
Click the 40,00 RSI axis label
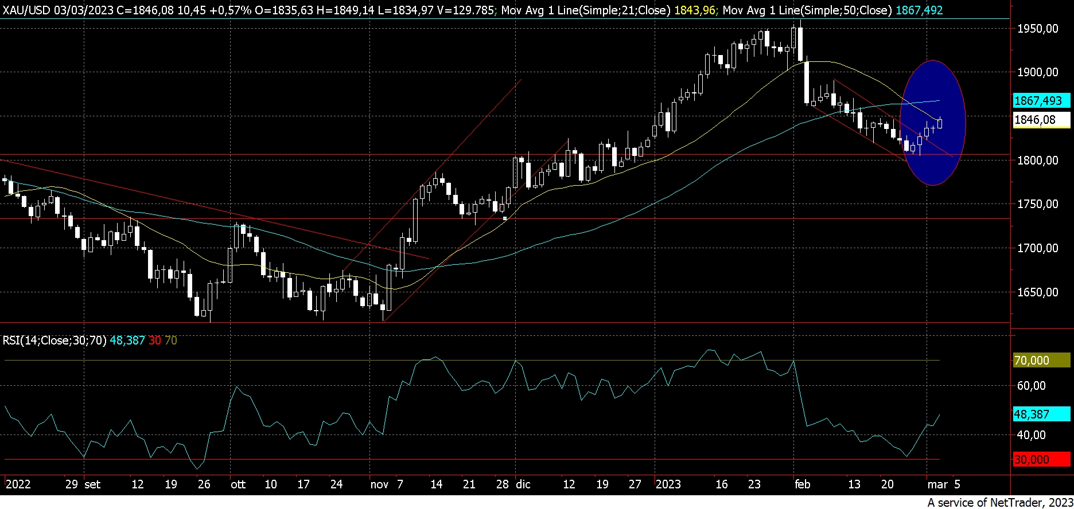pos(1032,435)
